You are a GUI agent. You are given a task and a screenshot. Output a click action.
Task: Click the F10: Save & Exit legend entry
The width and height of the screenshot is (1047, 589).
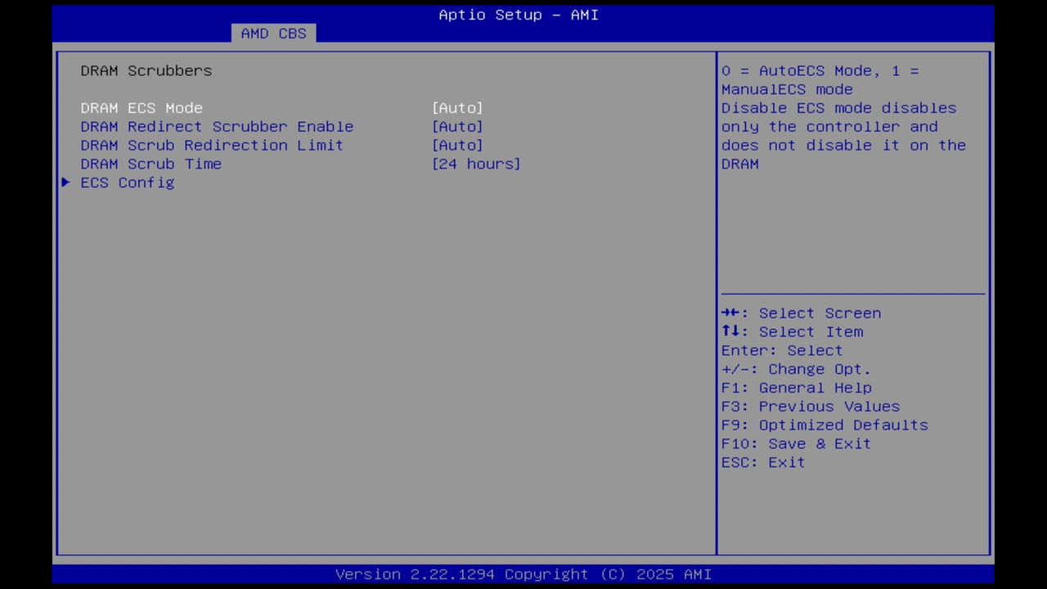[795, 443]
